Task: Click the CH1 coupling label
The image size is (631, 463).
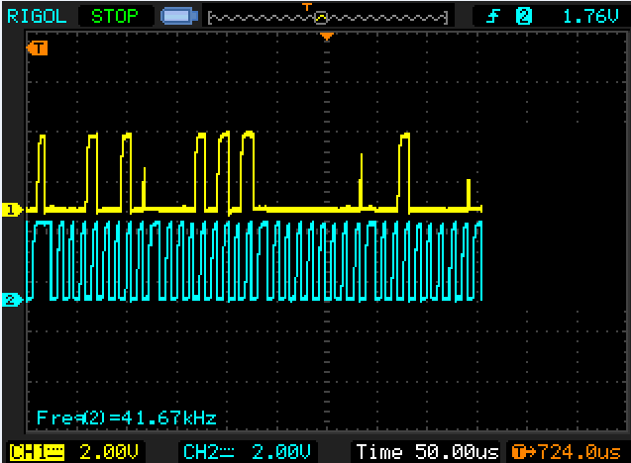Action: coord(37,452)
